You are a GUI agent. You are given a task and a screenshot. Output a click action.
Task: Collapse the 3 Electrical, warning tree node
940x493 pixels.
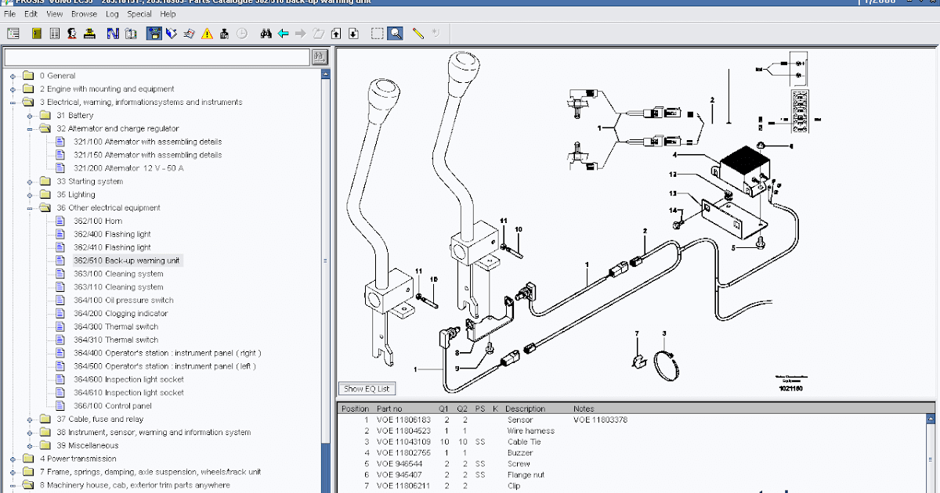tap(13, 103)
